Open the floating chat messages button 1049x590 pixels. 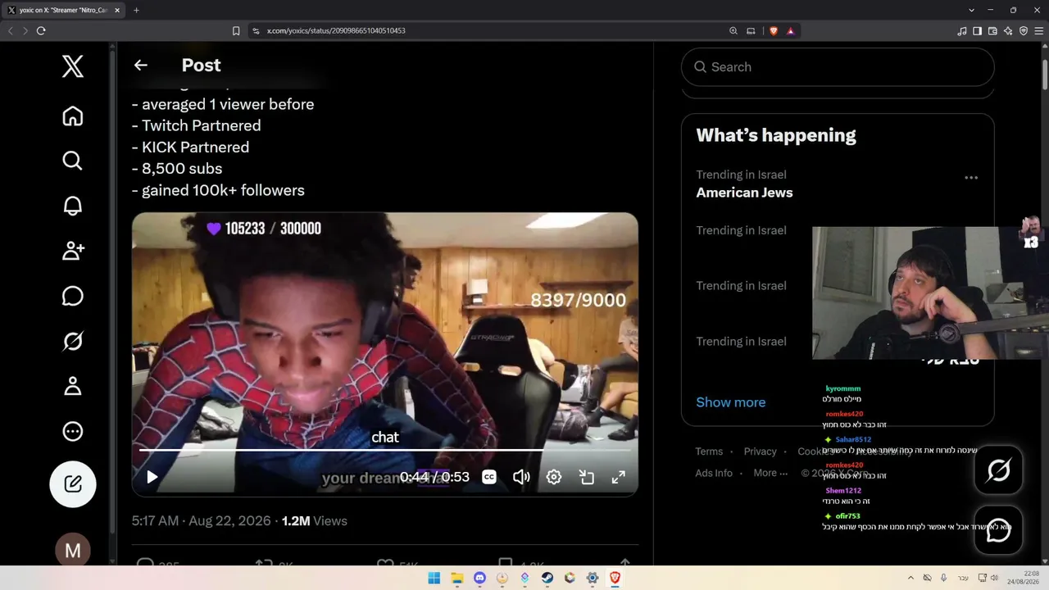point(998,531)
